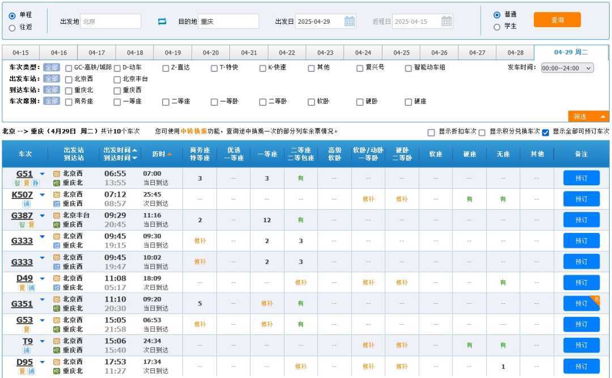Click the swap origin and destination icon
The height and width of the screenshot is (378, 612).
(162, 22)
